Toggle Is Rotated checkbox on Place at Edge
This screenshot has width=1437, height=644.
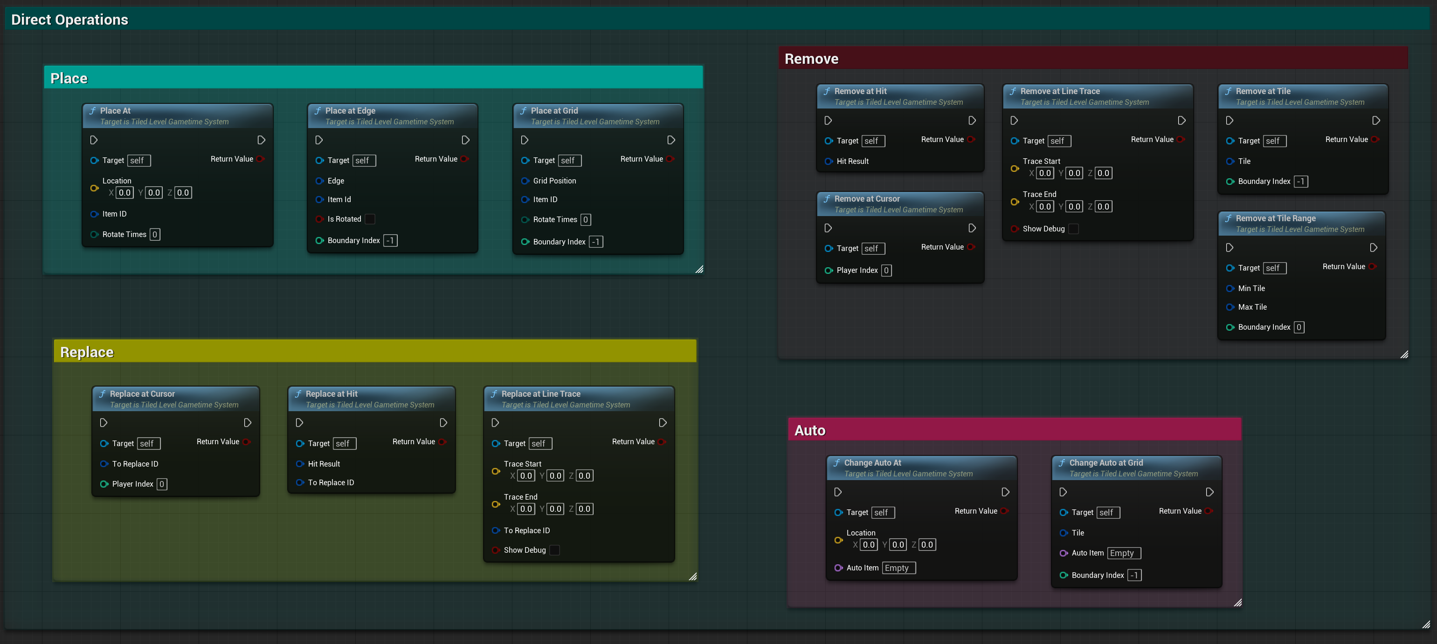coord(370,219)
